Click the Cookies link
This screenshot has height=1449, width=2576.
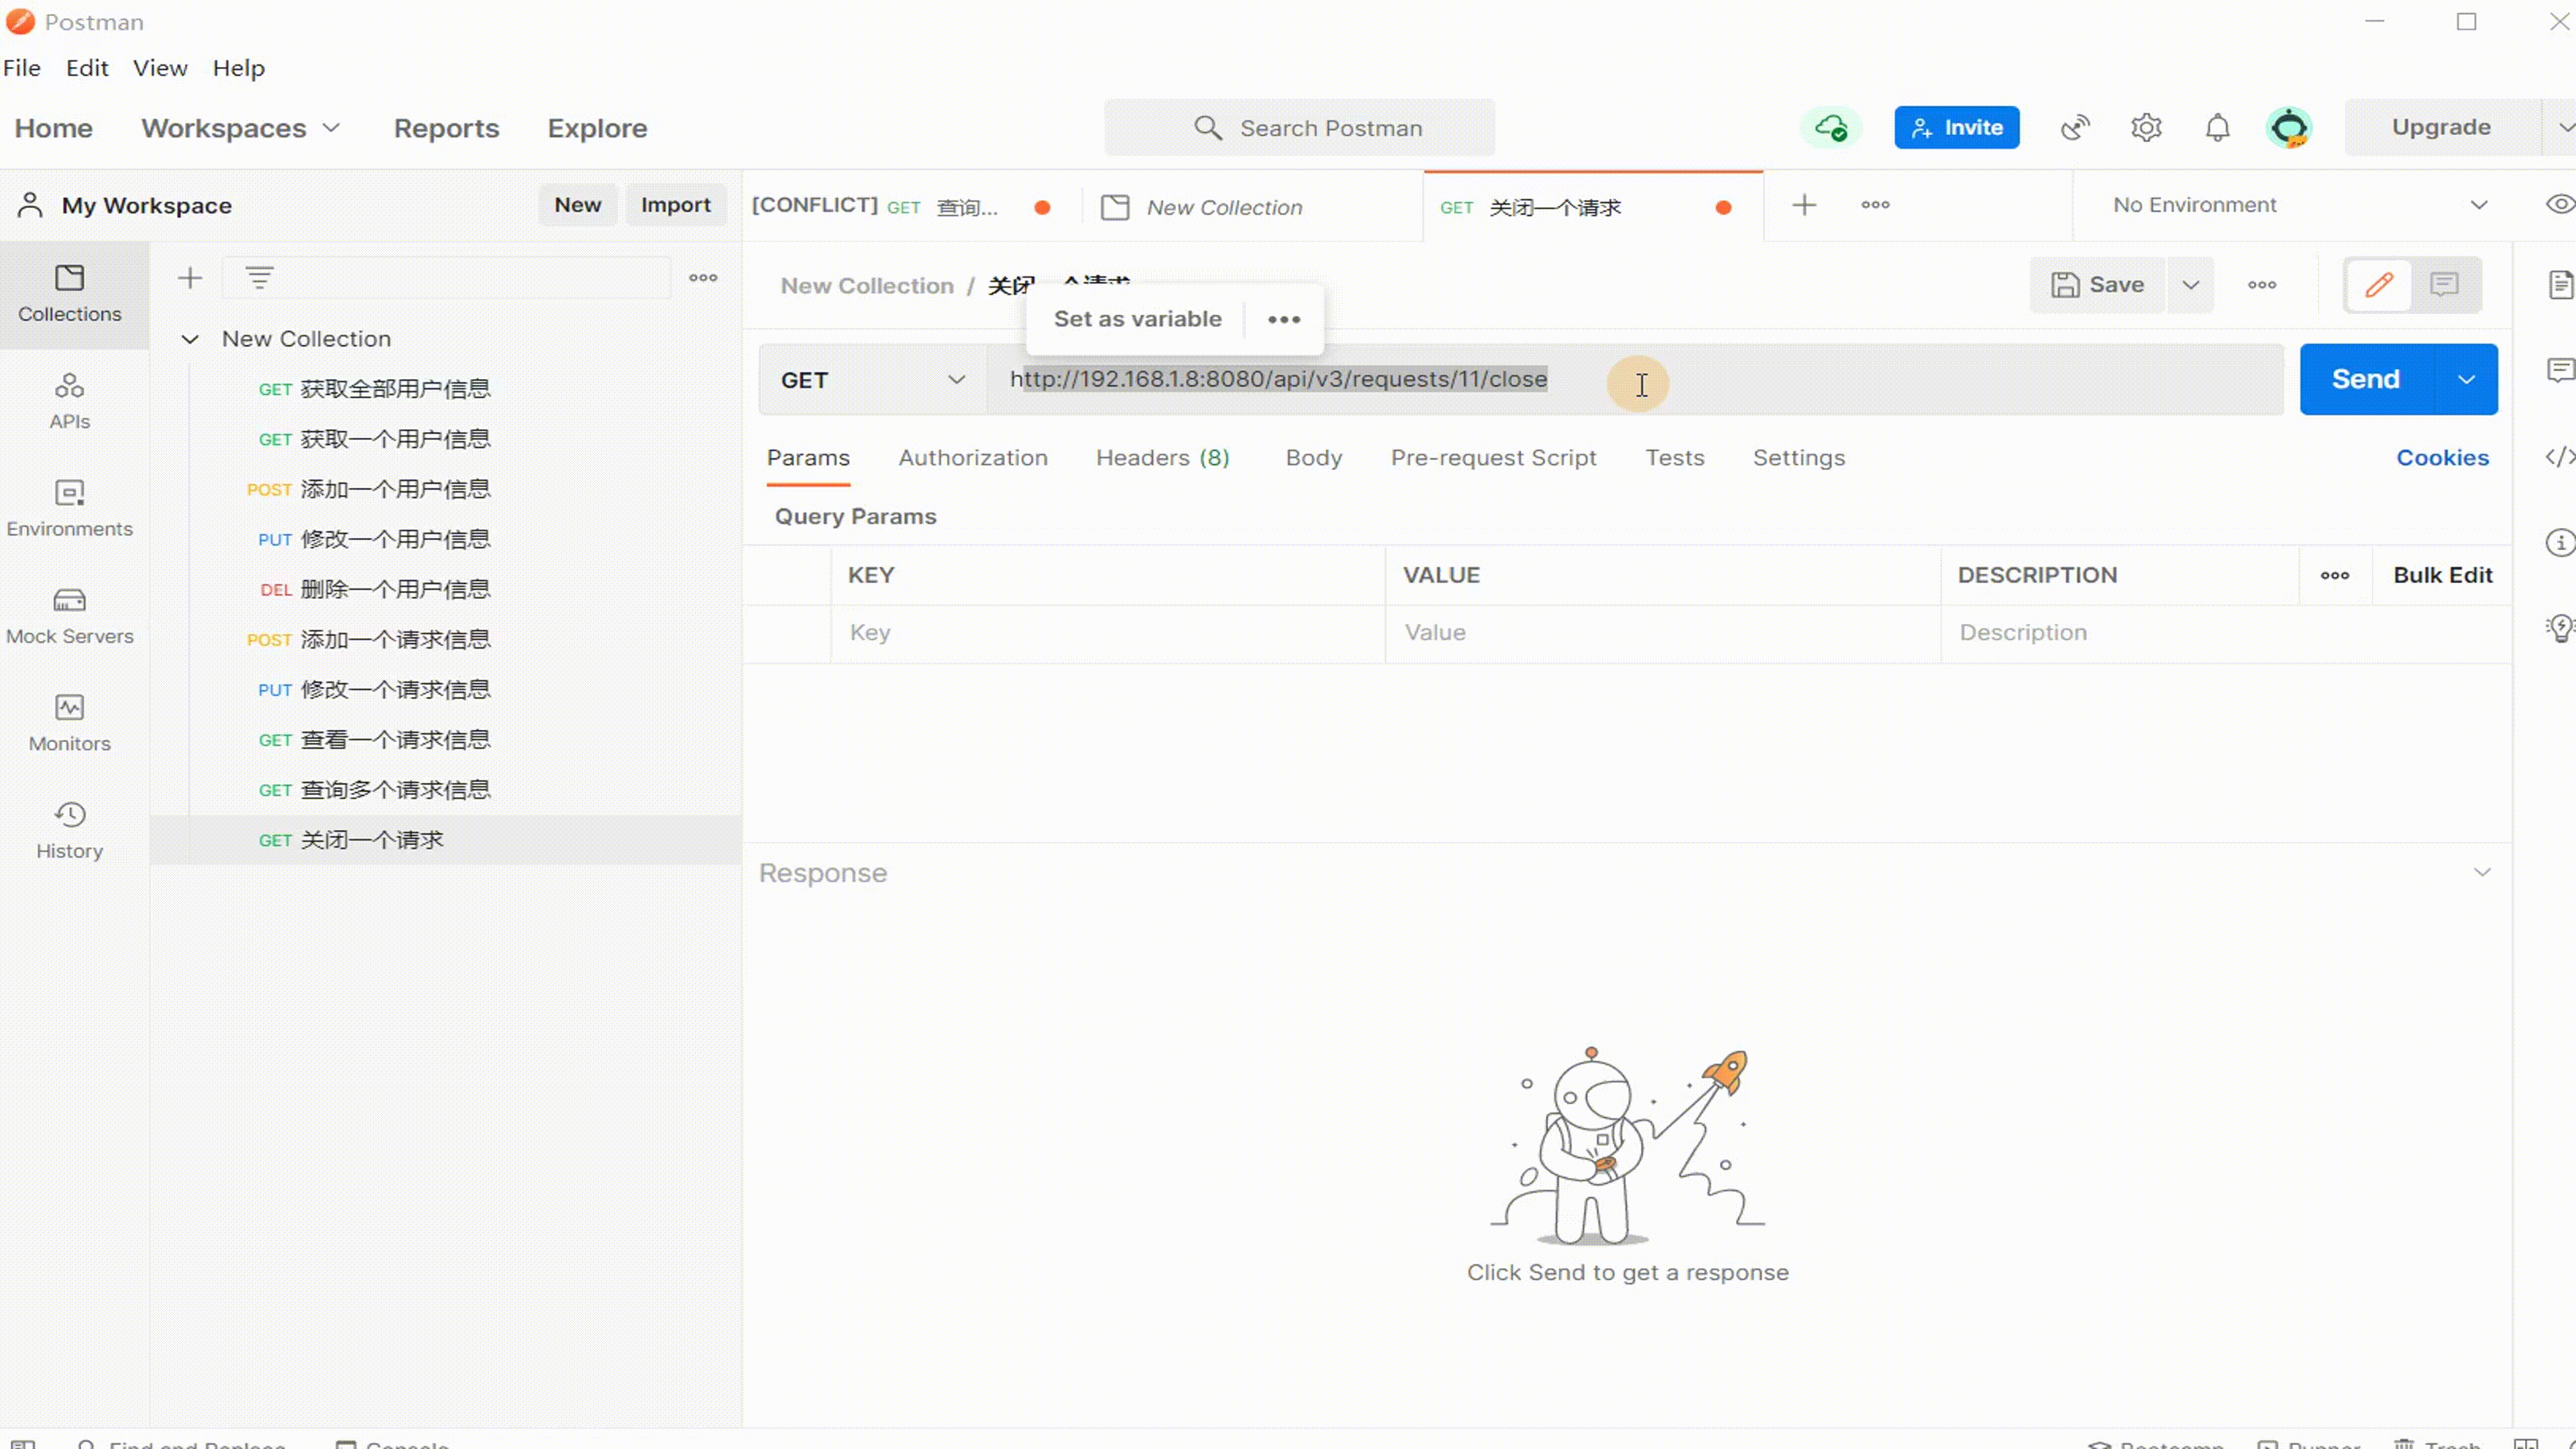[x=2442, y=457]
